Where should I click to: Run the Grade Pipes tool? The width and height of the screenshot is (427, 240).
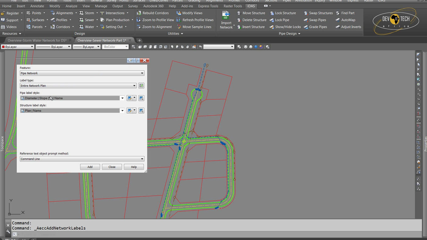pos(315,27)
